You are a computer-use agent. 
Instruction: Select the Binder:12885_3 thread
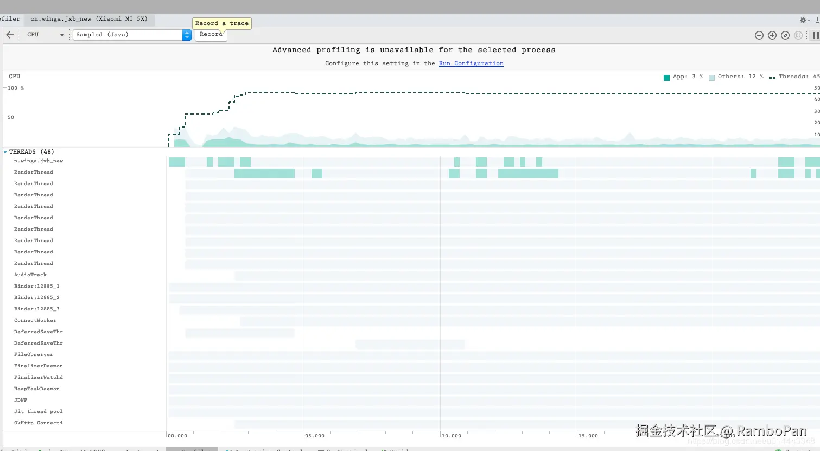tap(36, 309)
